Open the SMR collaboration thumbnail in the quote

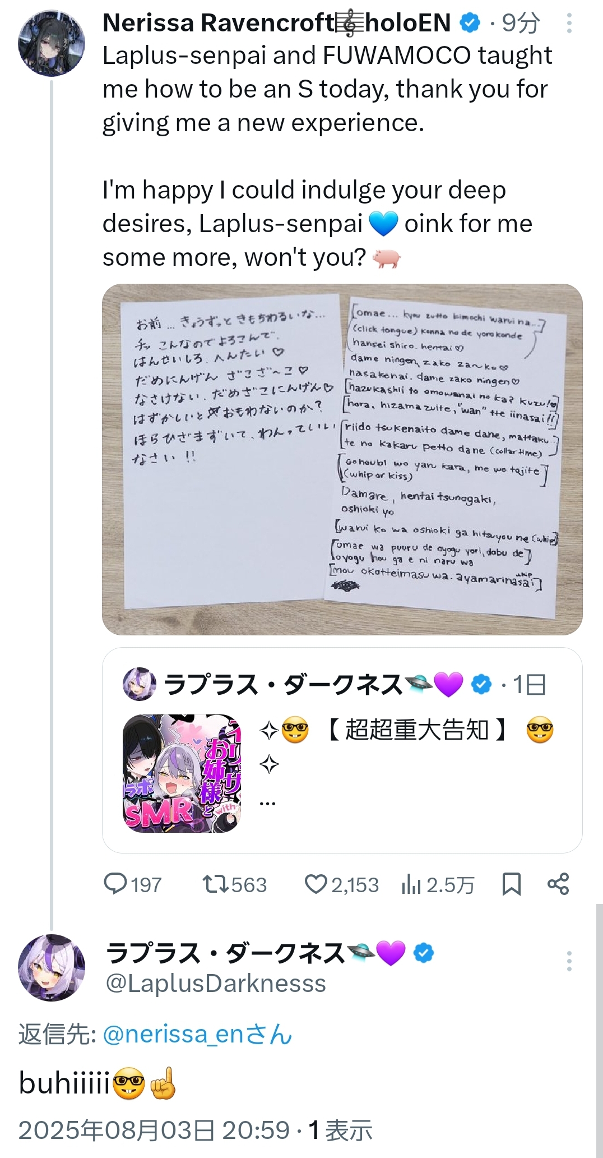182,773
